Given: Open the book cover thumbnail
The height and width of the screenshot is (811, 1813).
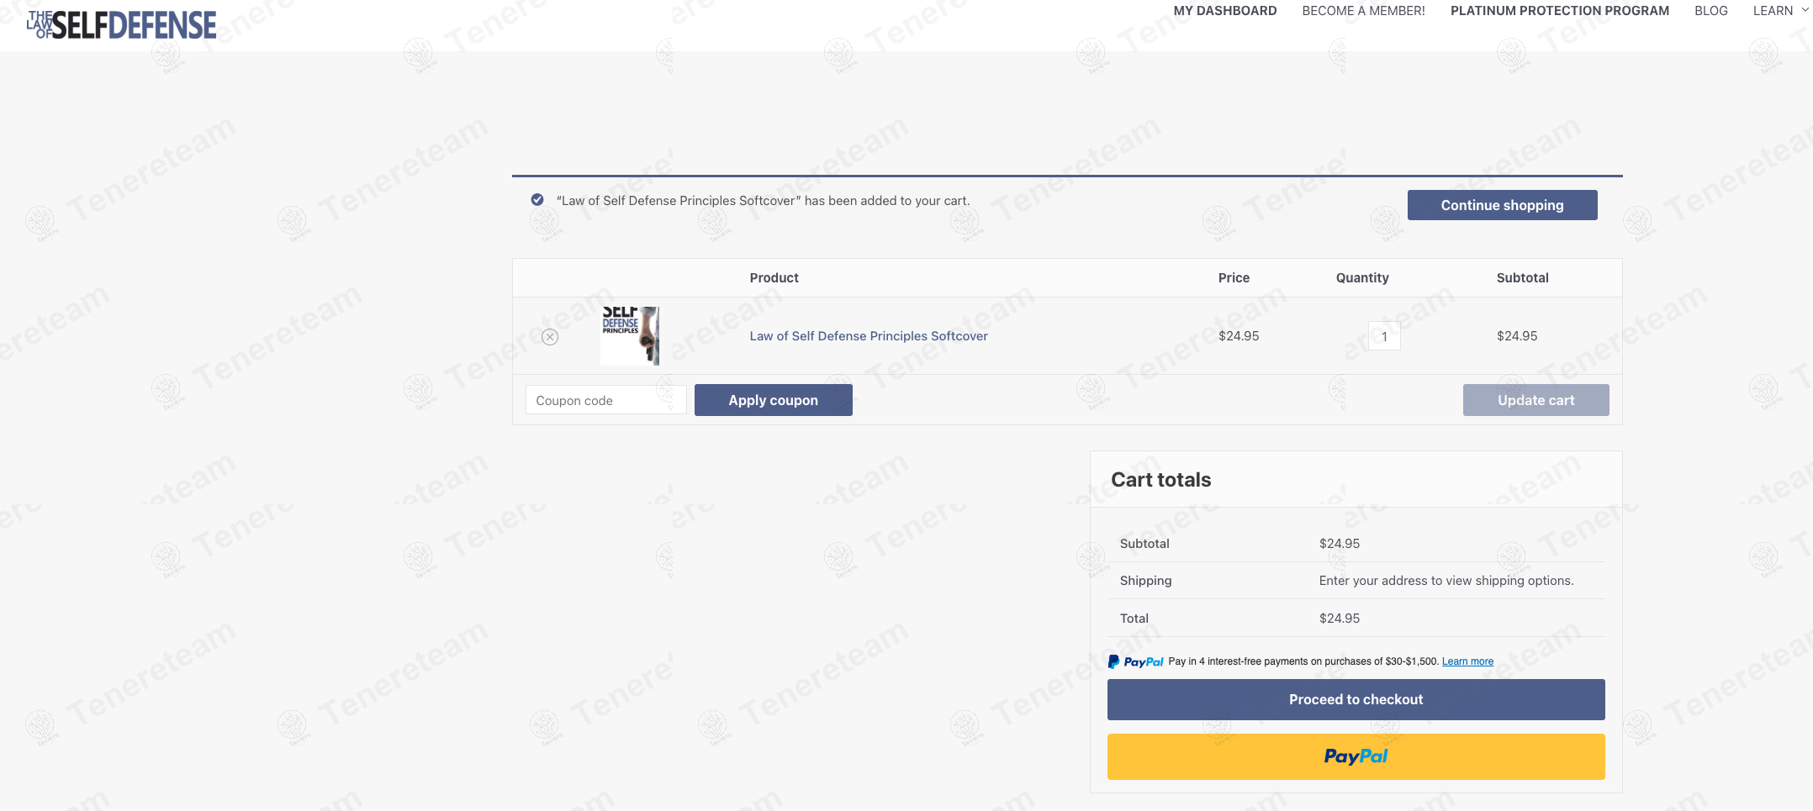Looking at the screenshot, I should click(630, 336).
